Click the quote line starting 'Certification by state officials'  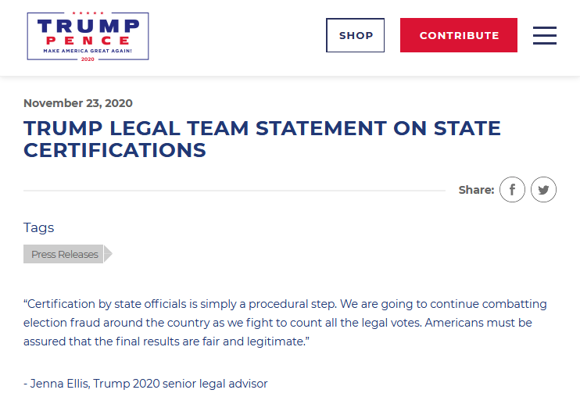click(x=285, y=304)
